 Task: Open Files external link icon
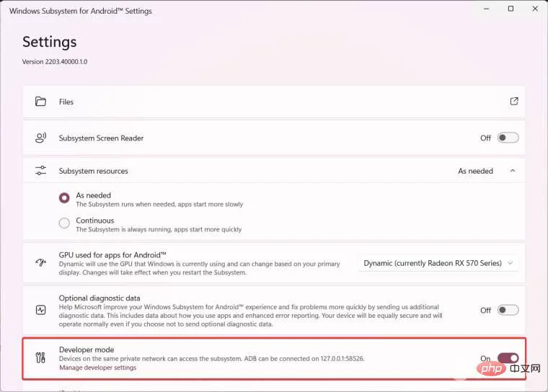click(x=513, y=102)
